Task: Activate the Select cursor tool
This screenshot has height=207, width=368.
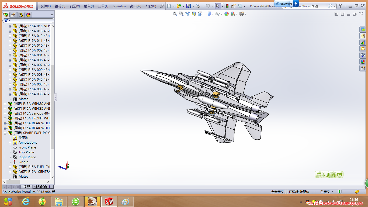Action: 218,6
